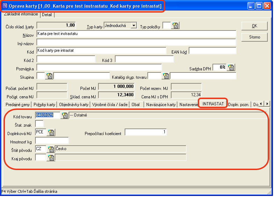Expand the Typ karty dropdown

pos(134,26)
